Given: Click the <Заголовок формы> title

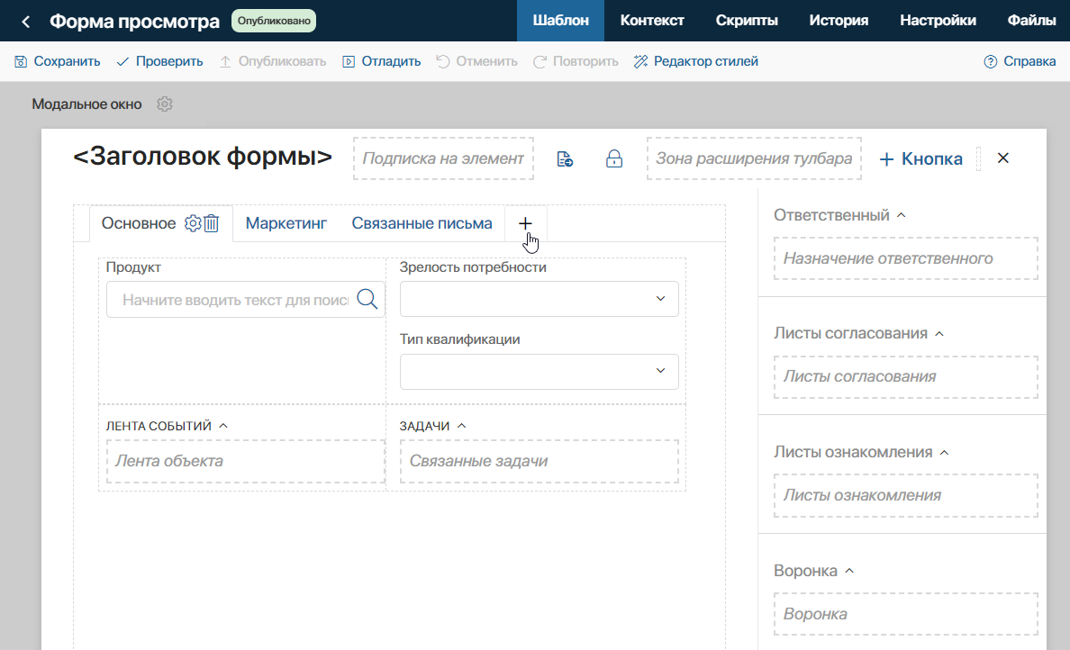Looking at the screenshot, I should tap(203, 156).
